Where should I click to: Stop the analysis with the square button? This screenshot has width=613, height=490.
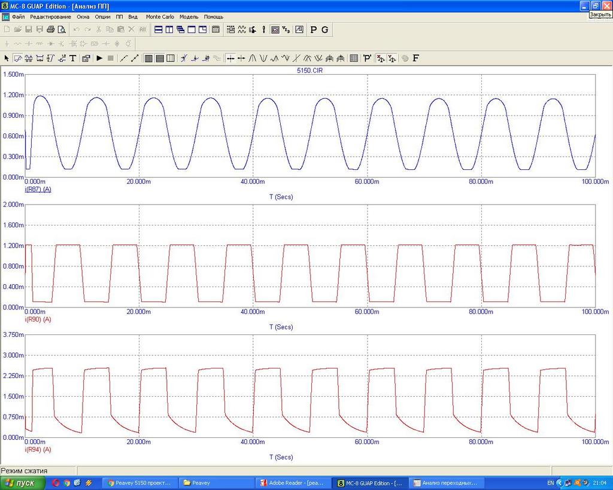[111, 58]
